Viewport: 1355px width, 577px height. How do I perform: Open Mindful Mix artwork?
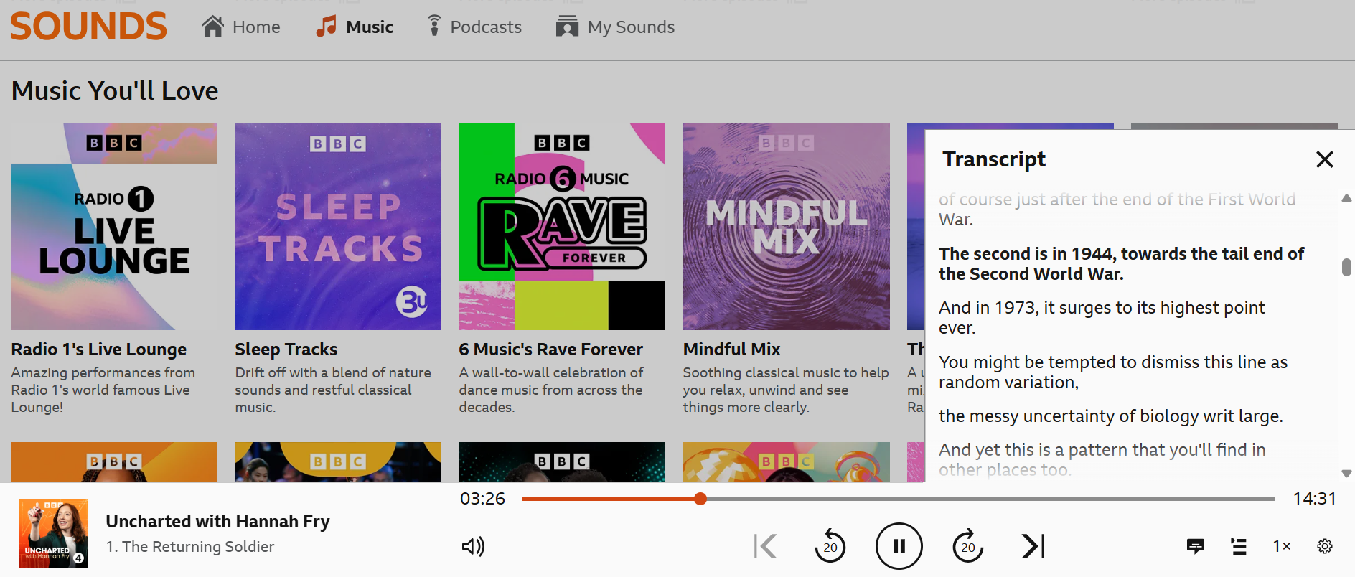[x=786, y=227]
